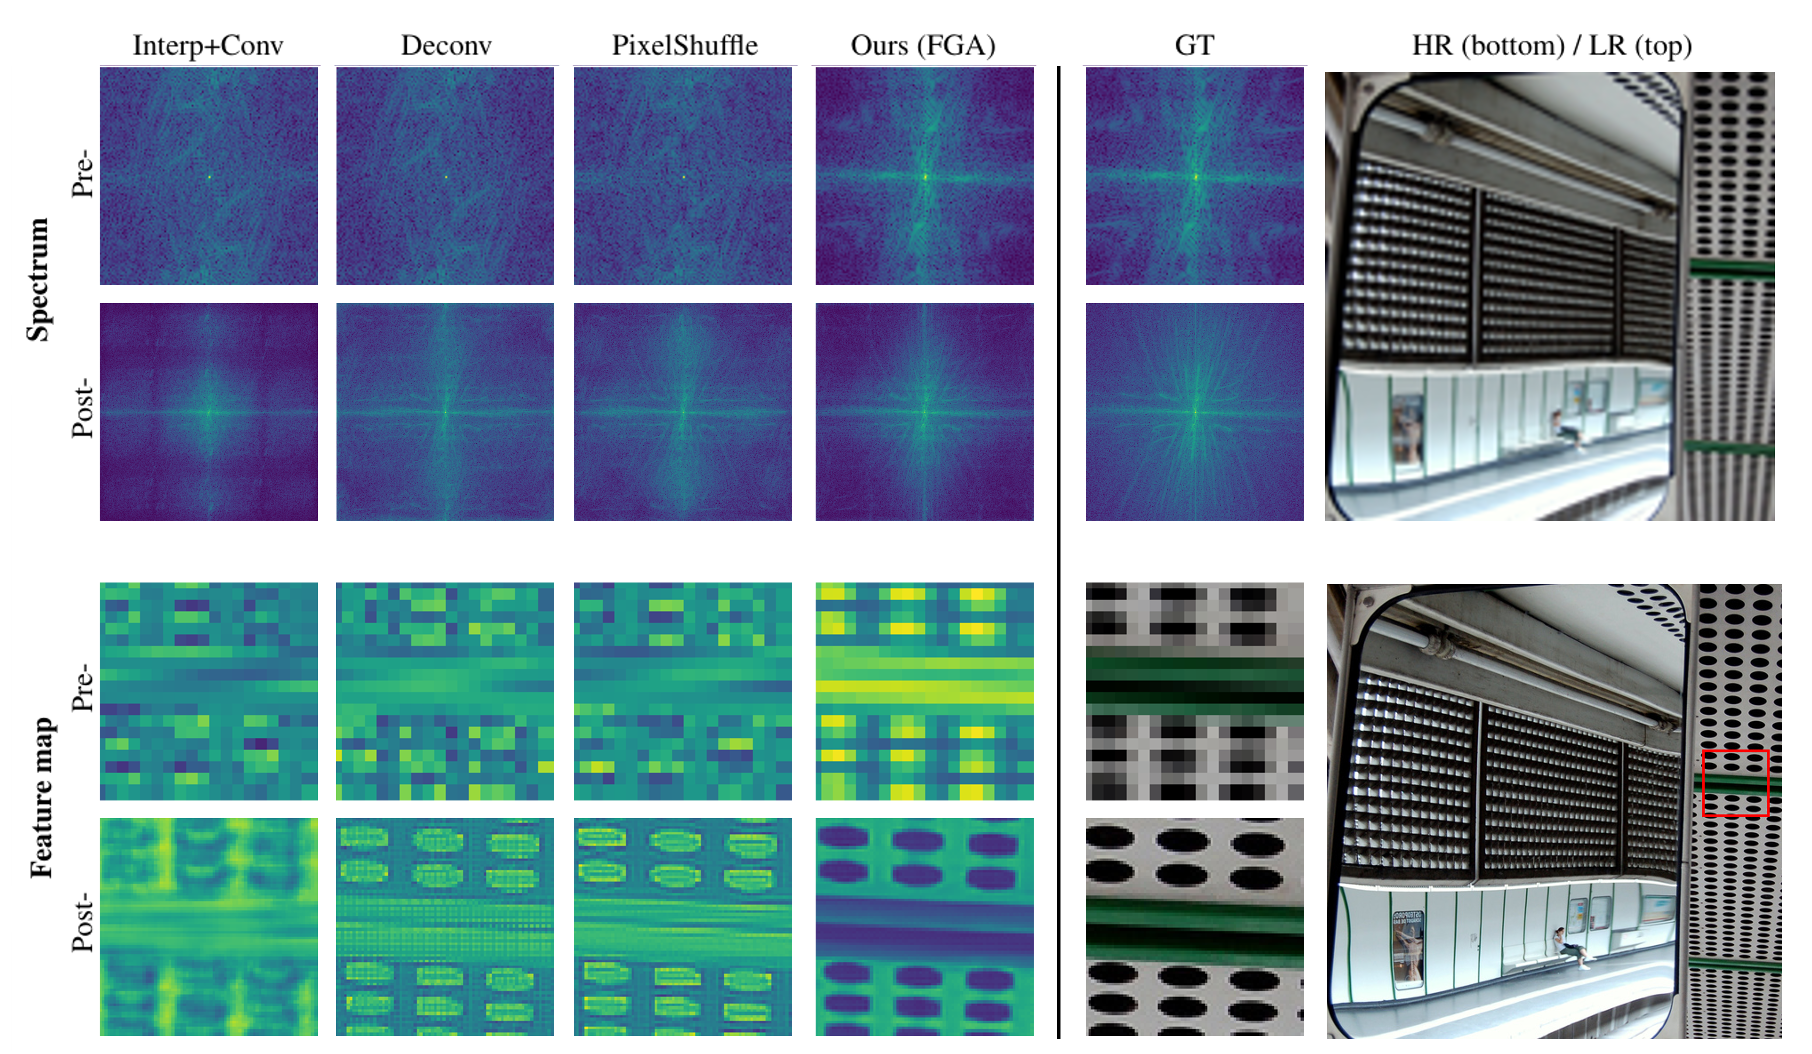
Task: Select the PixelShuffle Pre- feature map
Action: tap(682, 691)
